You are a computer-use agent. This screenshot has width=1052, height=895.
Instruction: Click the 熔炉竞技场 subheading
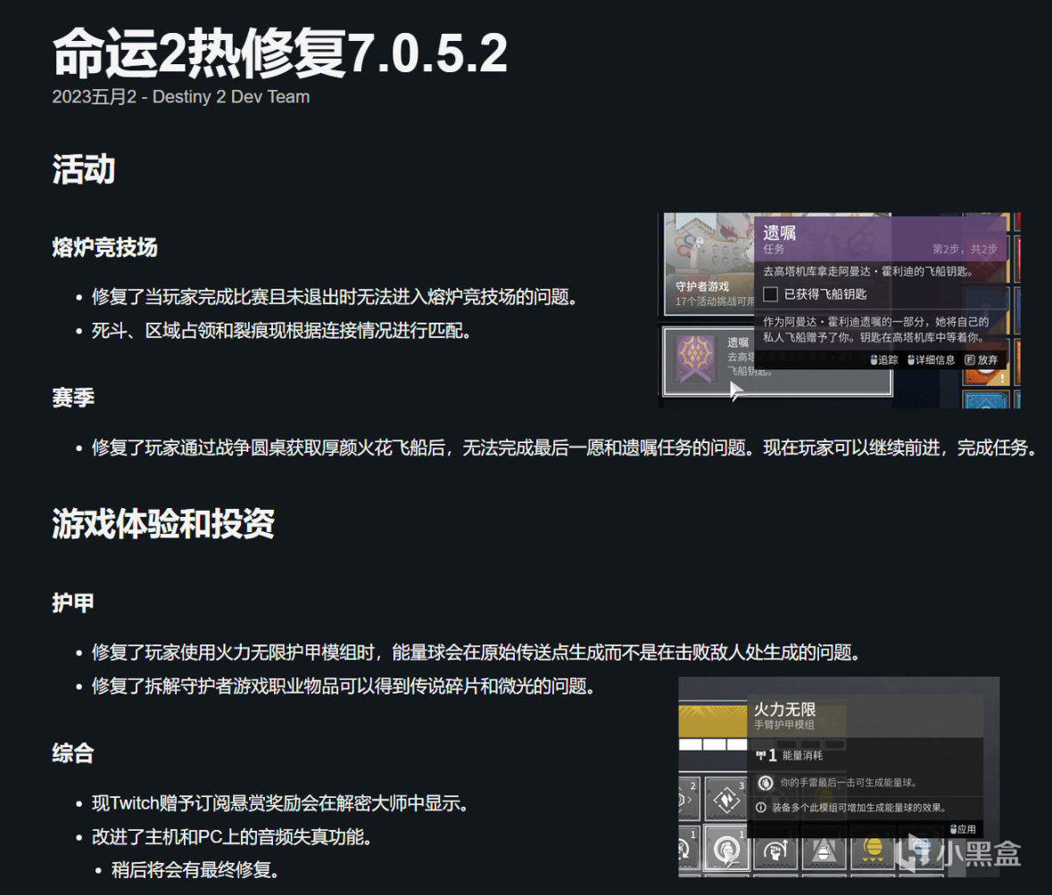click(104, 248)
